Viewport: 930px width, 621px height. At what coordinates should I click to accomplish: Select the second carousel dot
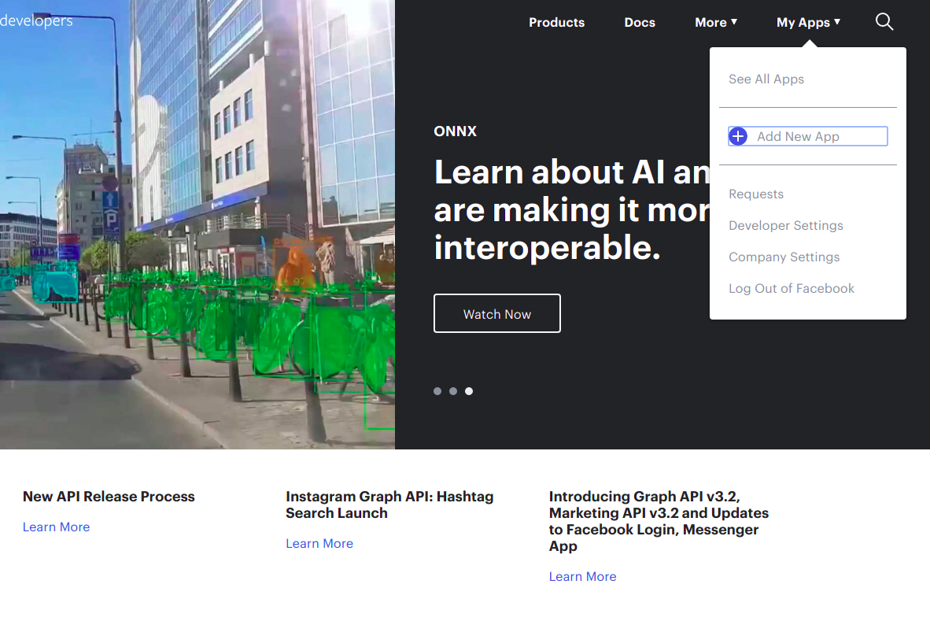[x=453, y=391]
